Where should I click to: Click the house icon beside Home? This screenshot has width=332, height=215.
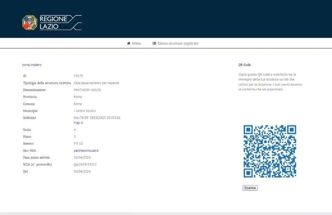pyautogui.click(x=128, y=43)
